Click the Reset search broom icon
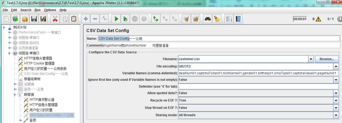The image size is (342, 123). click(x=217, y=19)
